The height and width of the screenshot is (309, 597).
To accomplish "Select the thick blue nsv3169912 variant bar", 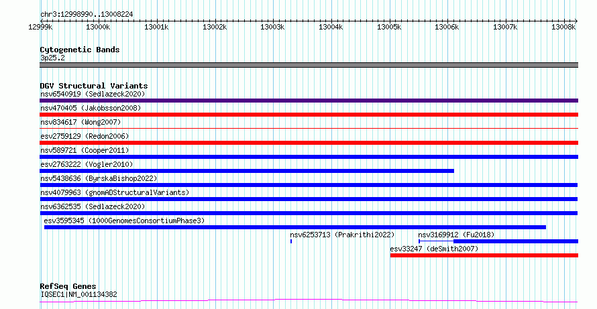I will tap(516, 241).
